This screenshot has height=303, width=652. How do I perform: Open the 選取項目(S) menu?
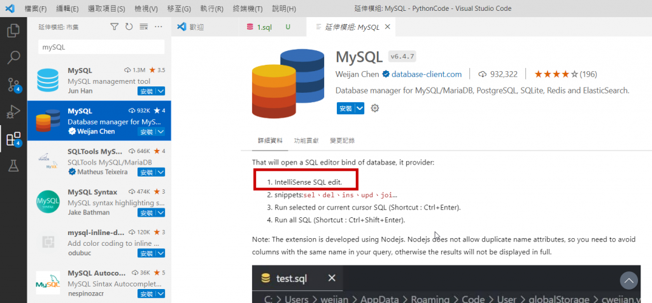pyautogui.click(x=106, y=8)
